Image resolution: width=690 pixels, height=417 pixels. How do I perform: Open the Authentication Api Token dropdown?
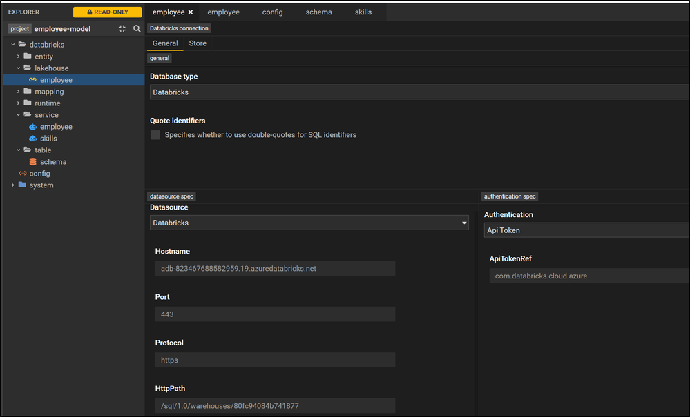tap(586, 230)
